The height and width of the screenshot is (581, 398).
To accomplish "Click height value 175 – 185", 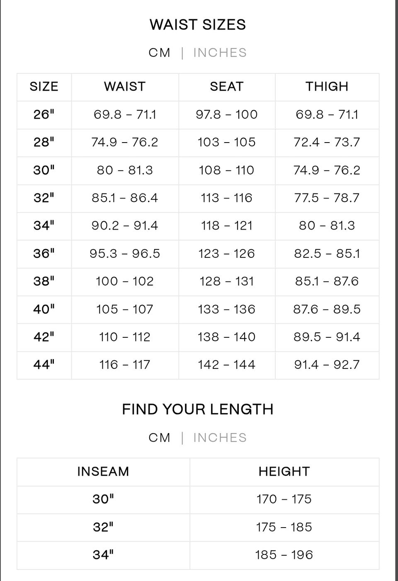I will pyautogui.click(x=284, y=527).
